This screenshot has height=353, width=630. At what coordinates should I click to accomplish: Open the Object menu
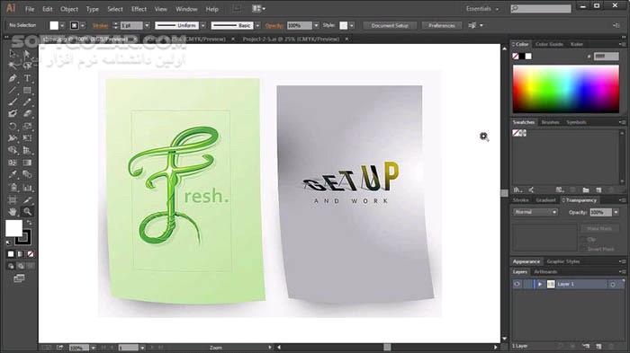click(69, 9)
